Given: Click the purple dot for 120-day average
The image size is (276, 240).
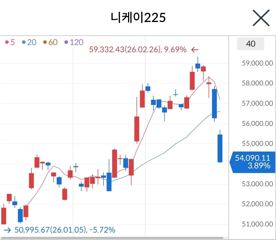Looking at the screenshot, I should (x=66, y=42).
